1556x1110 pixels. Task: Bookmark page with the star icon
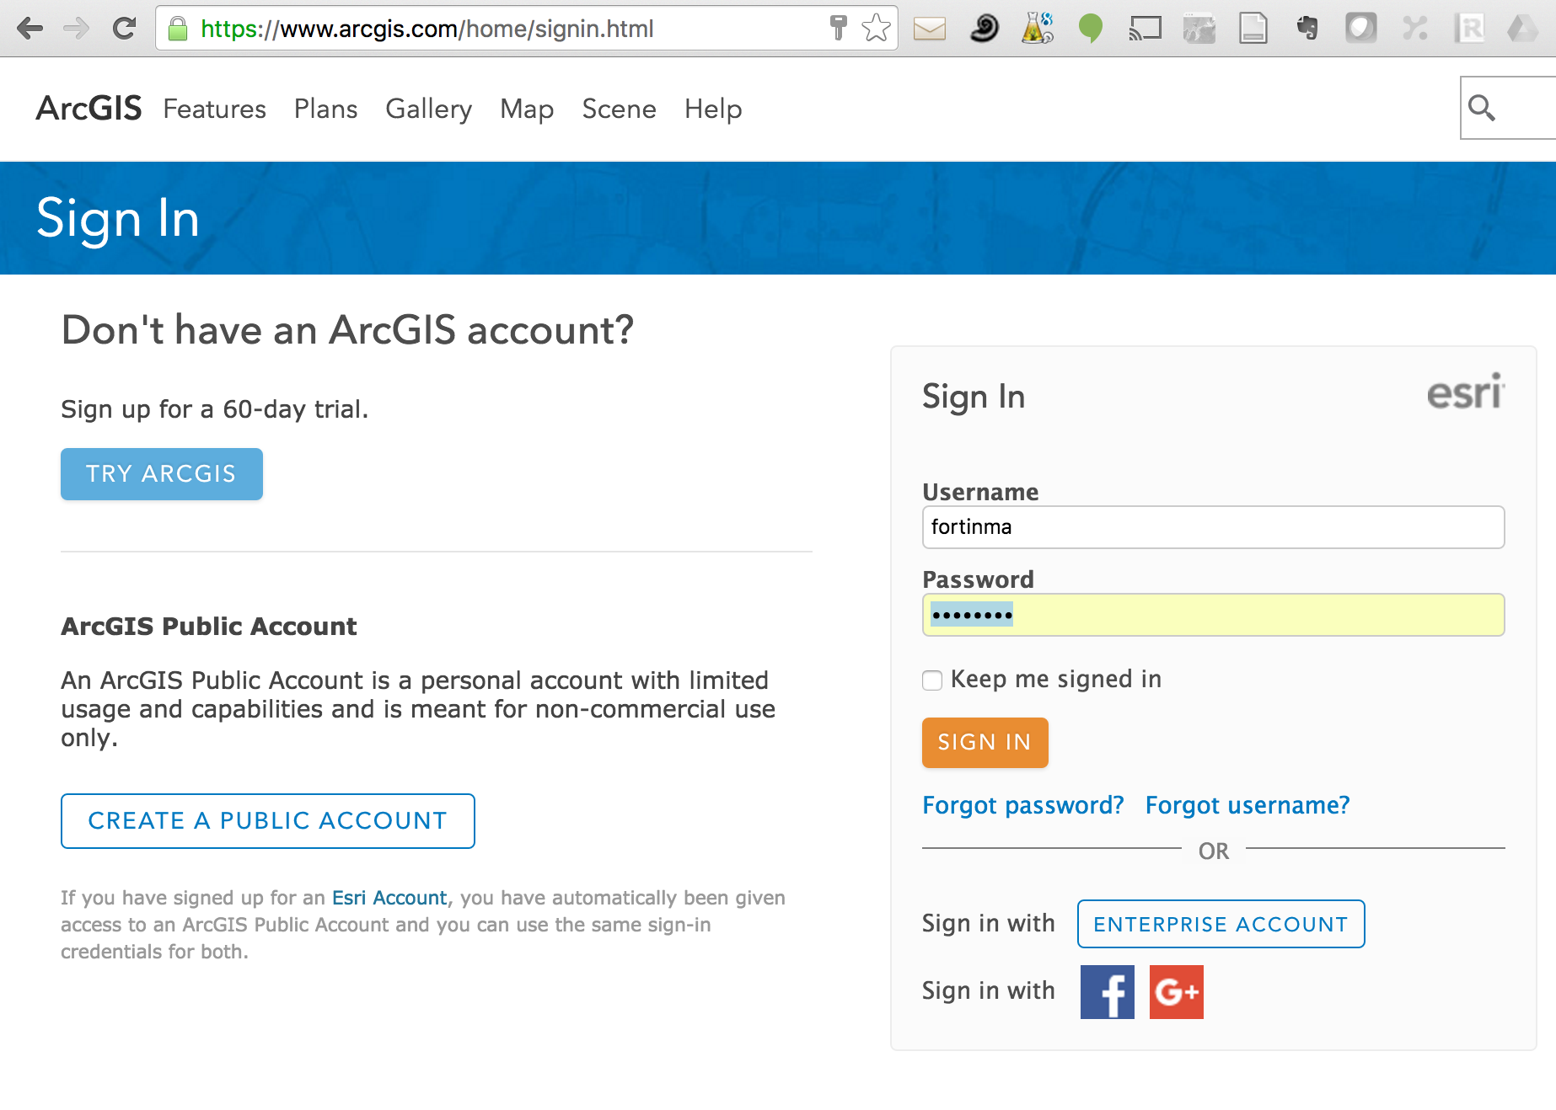point(877,29)
